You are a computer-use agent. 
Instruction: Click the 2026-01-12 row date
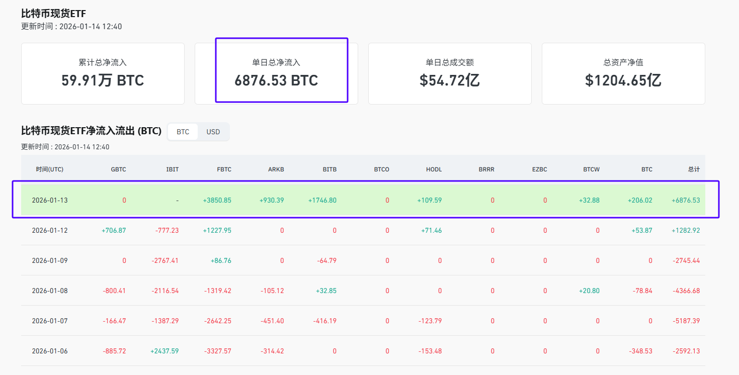[x=50, y=230]
